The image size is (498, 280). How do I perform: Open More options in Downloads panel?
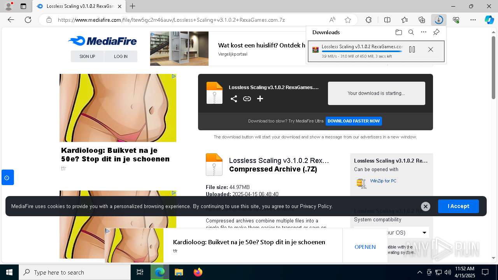[x=424, y=32]
